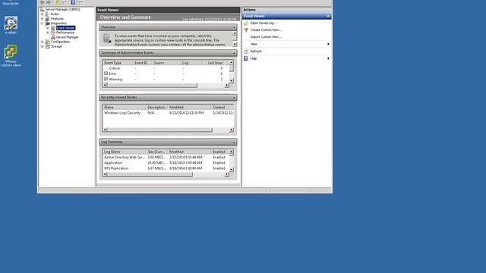
Task: Select the Features node icon in tree
Action: click(47, 18)
